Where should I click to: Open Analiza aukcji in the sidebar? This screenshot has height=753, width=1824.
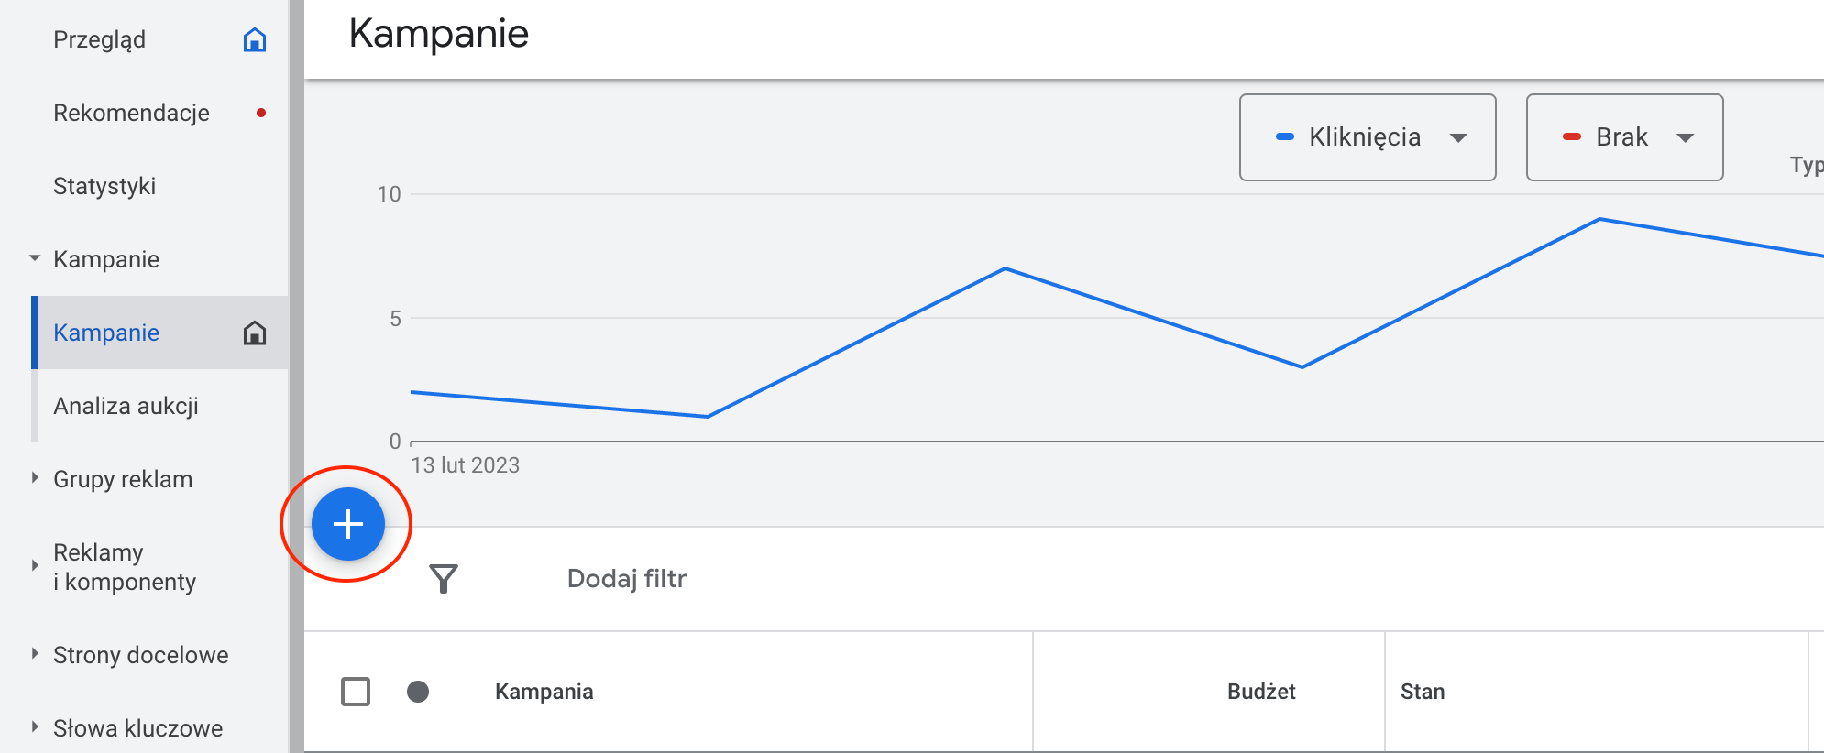tap(126, 406)
